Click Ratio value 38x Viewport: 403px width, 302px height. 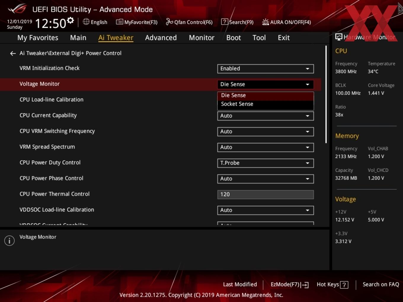pos(339,115)
